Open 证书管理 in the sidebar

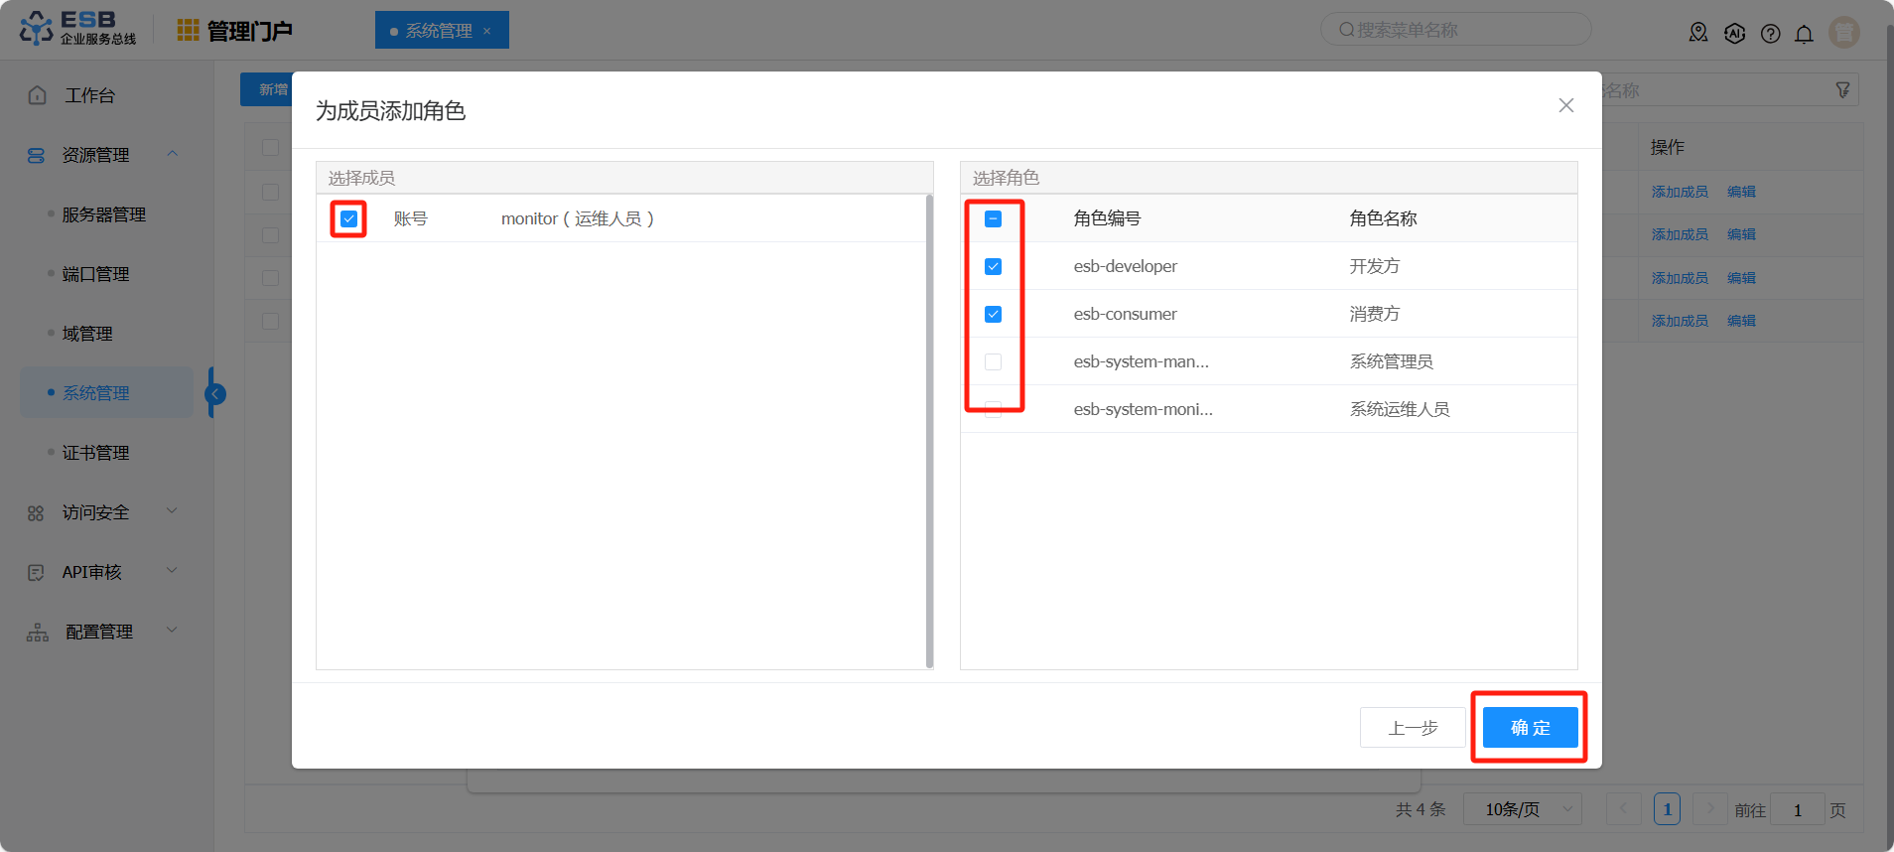96,453
